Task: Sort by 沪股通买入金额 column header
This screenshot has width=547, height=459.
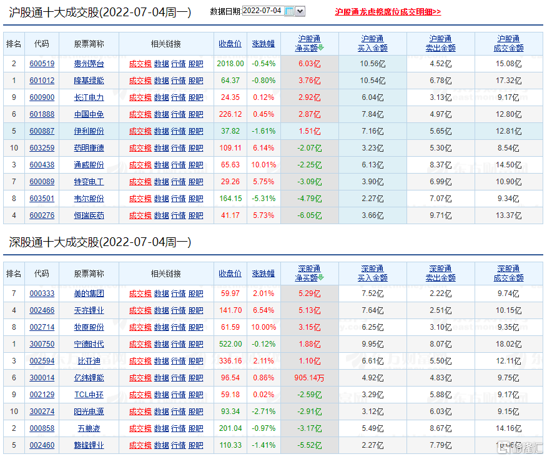Action: pos(373,44)
